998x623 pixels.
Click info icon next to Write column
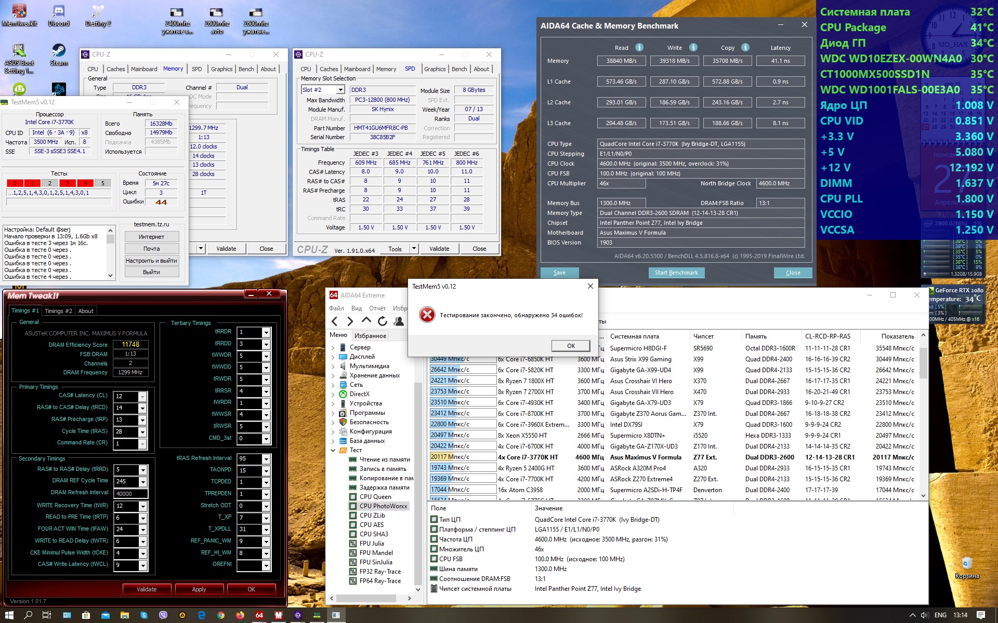[693, 47]
